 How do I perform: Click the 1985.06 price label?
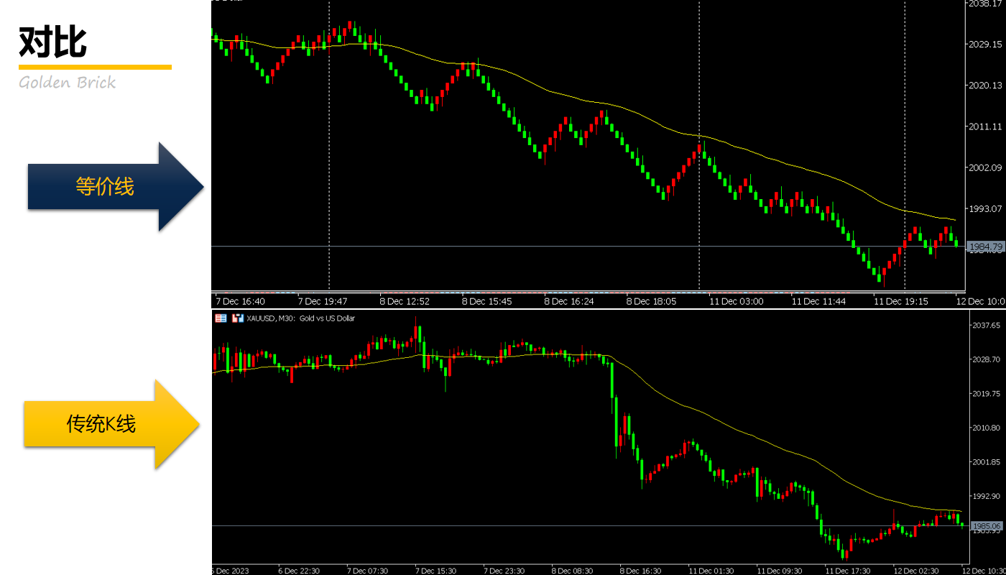(x=986, y=526)
